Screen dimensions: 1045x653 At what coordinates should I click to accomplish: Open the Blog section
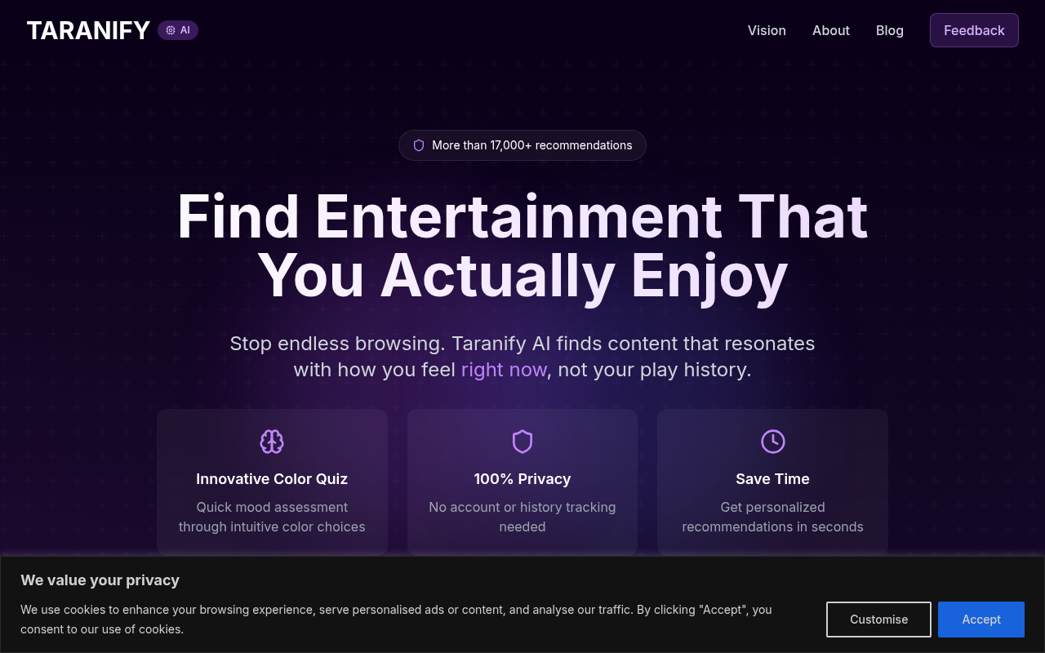(x=889, y=30)
